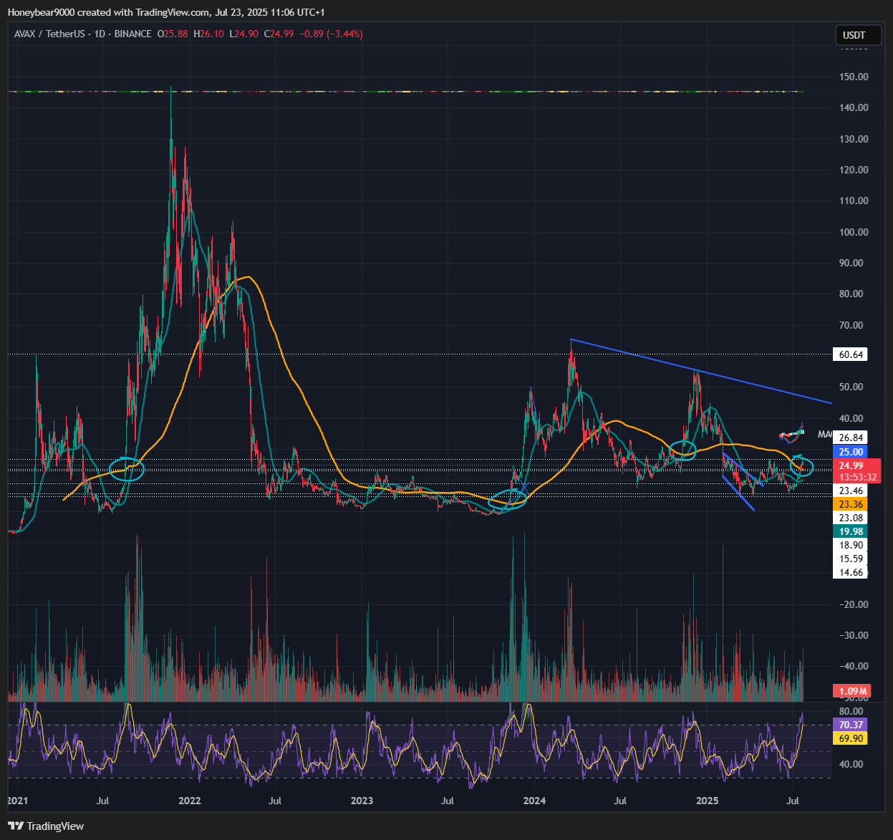The image size is (893, 840).
Task: Click the 2022 label on time axis
Action: [189, 801]
